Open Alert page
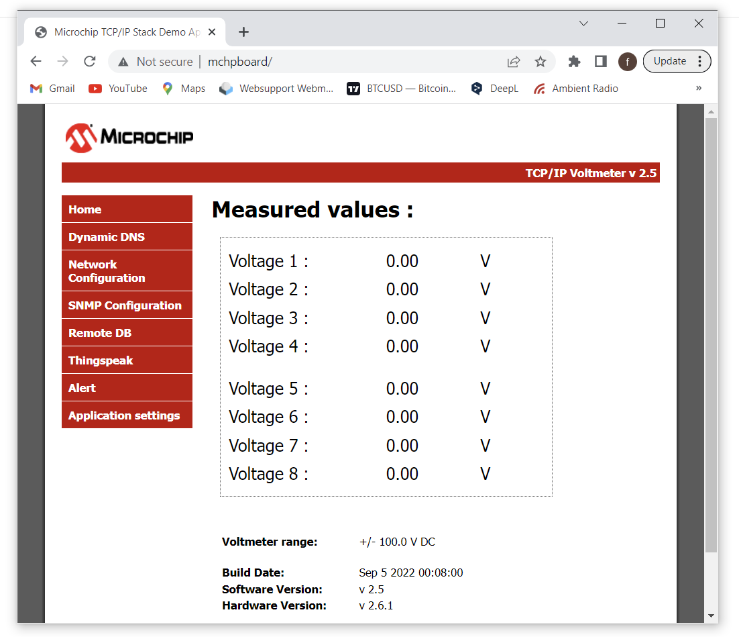Image resolution: width=739 pixels, height=643 pixels. pos(127,387)
